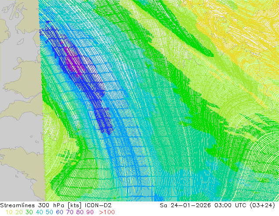Image resolution: width=279 pixels, height=216 pixels.
Task: Click the gray land area on the left
Action: click(x=18, y=88)
